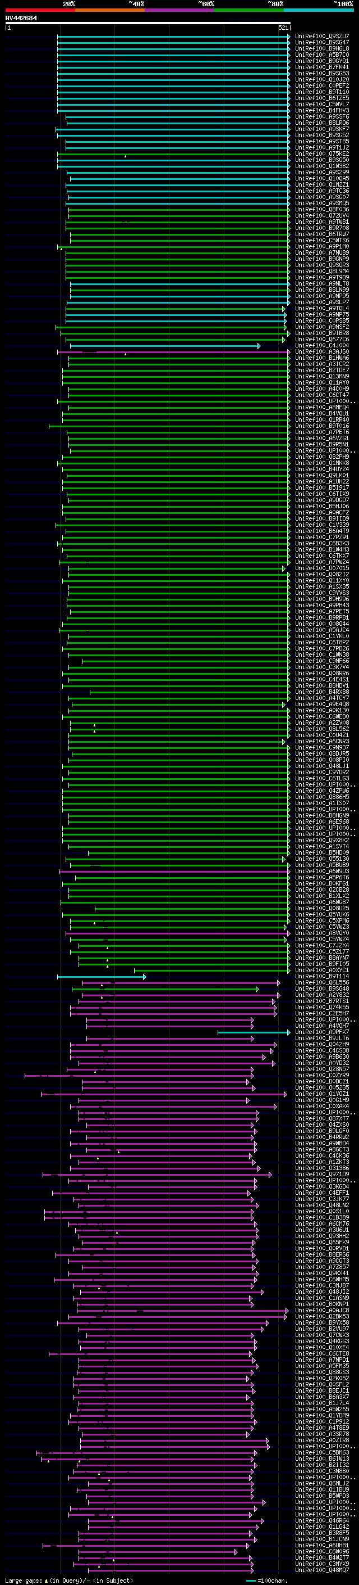This screenshot has height=1585, width=359.
Task: Select the UniRef100_C5WVL7 label
Action: click(321, 104)
